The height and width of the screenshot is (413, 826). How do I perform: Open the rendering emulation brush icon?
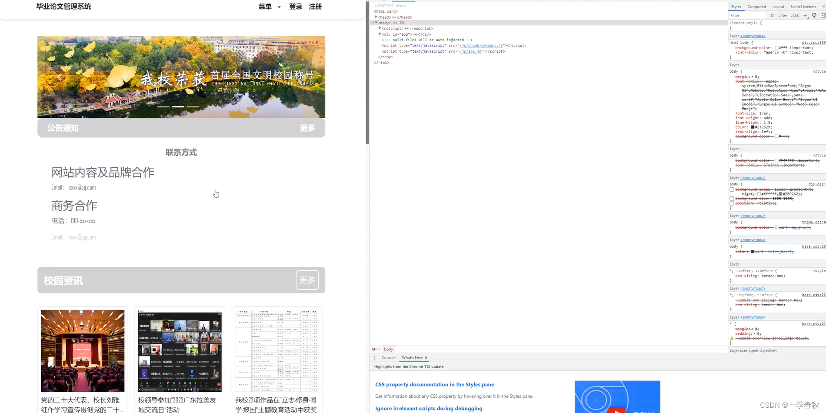[x=814, y=15]
